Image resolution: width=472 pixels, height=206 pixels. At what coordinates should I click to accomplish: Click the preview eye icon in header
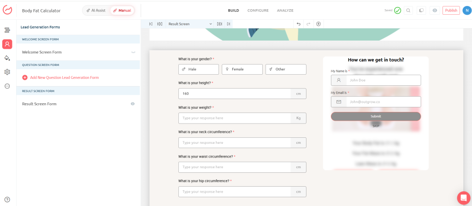click(435, 10)
